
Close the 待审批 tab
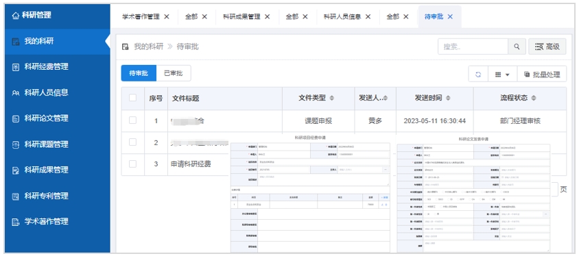450,16
